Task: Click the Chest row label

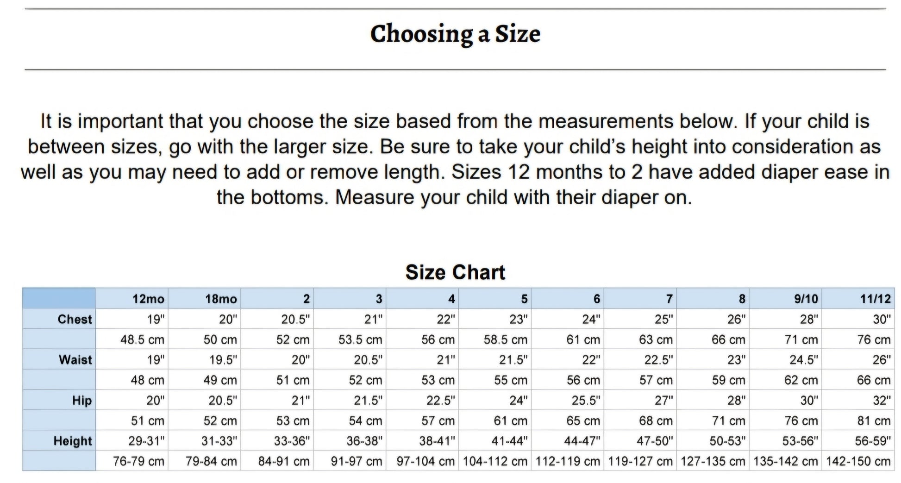Action: 75,320
